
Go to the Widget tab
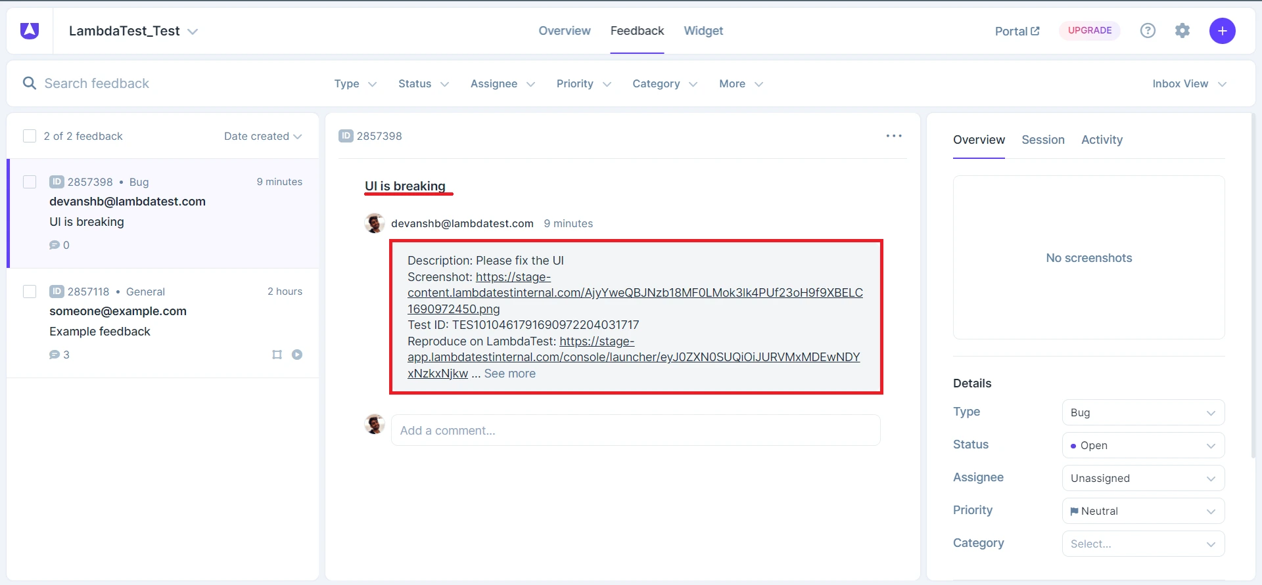pos(703,31)
